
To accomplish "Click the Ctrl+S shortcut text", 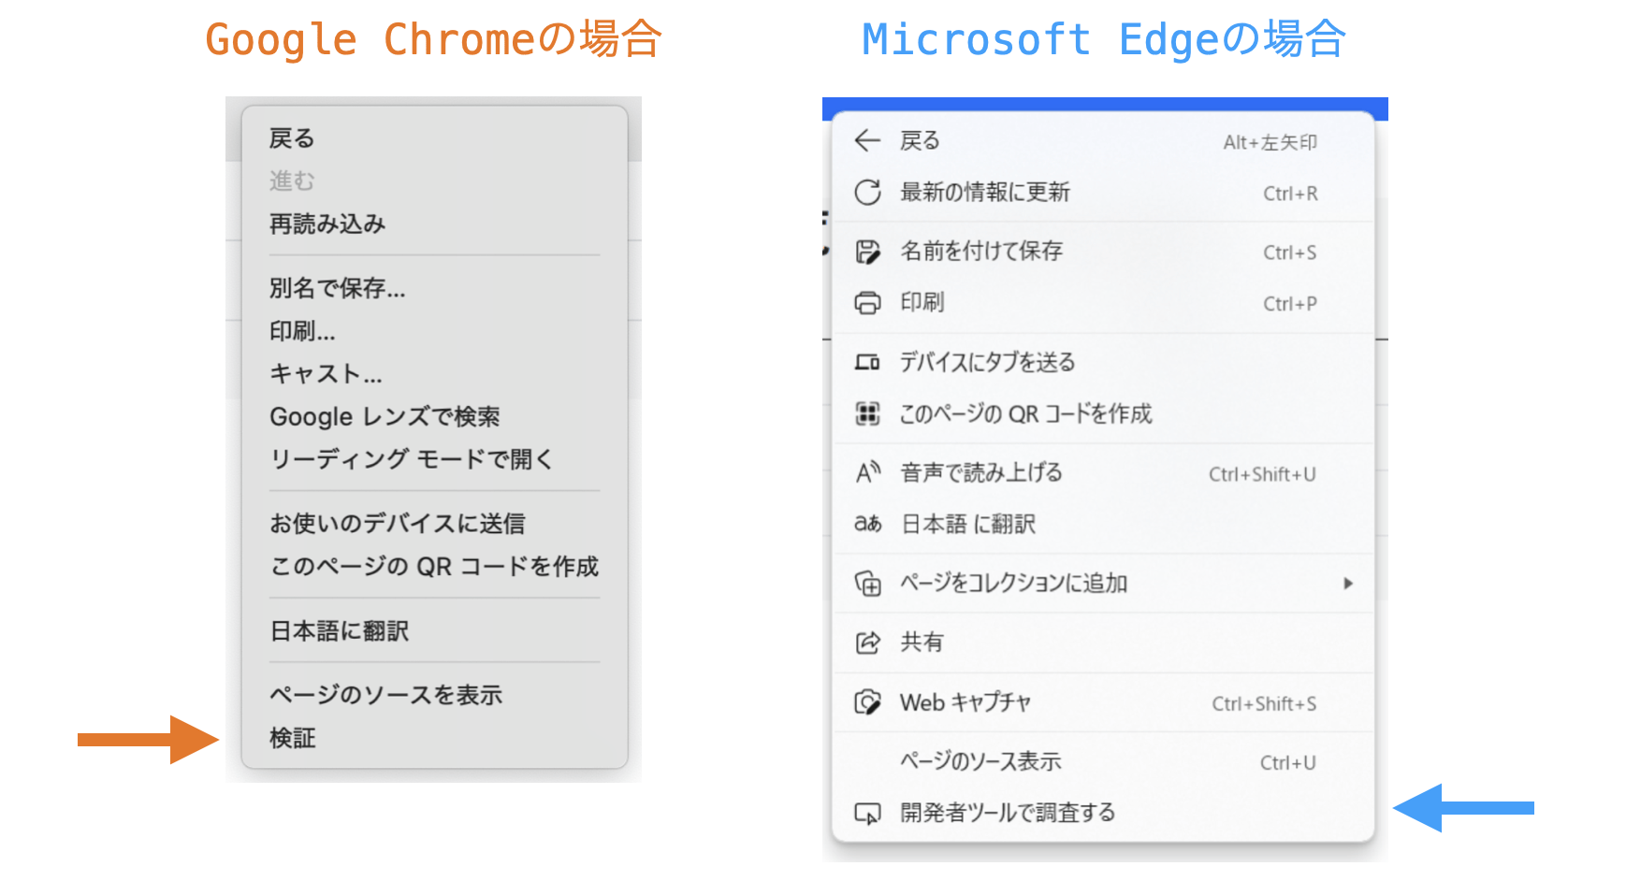I will pyautogui.click(x=1289, y=253).
